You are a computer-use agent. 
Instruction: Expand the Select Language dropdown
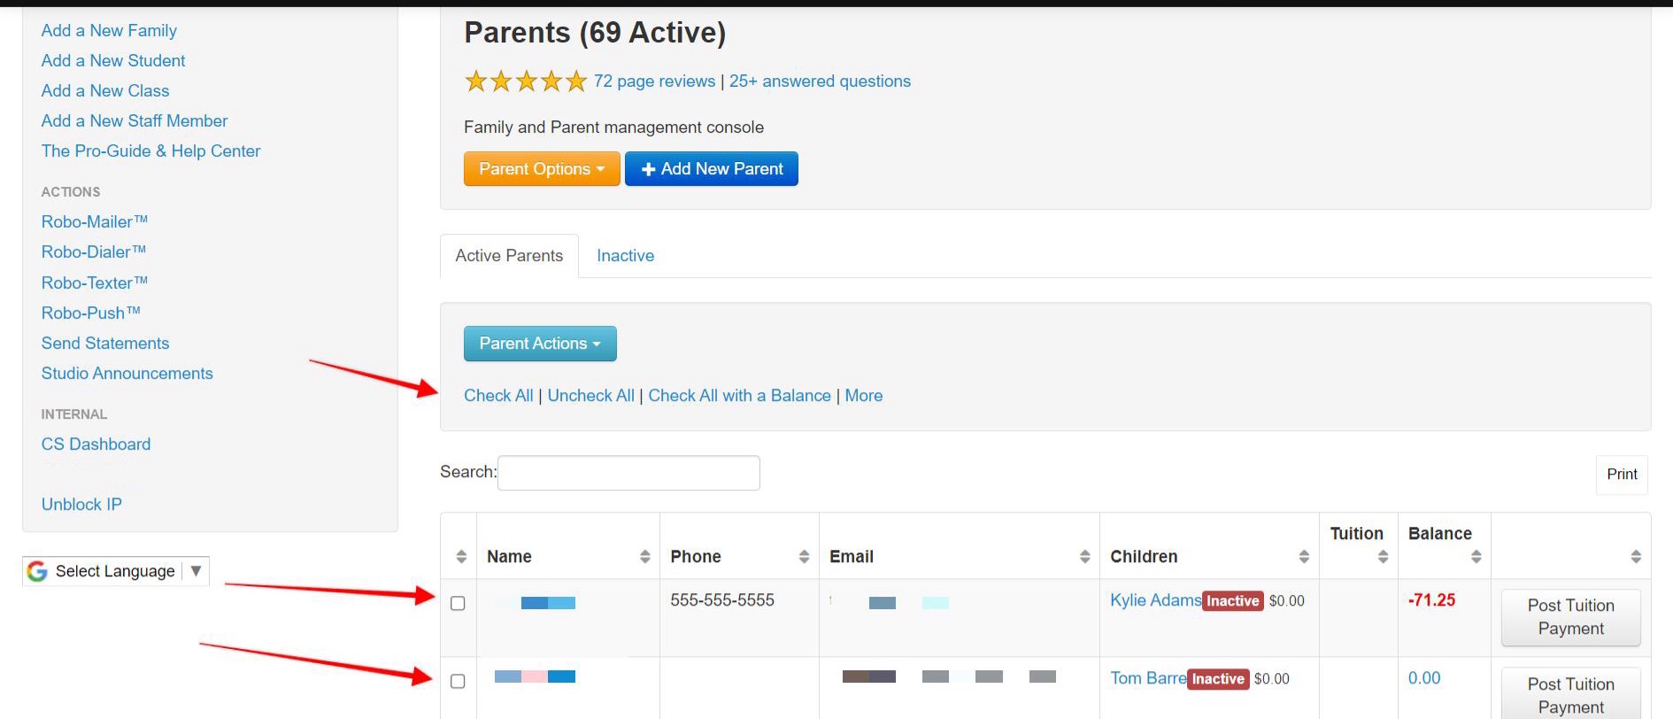click(116, 571)
